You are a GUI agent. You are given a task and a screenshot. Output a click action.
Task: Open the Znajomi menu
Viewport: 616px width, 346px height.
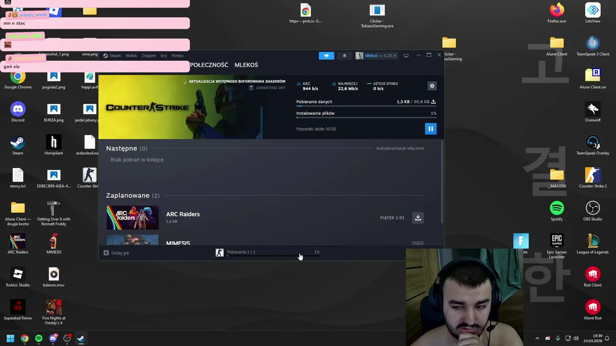pos(149,56)
